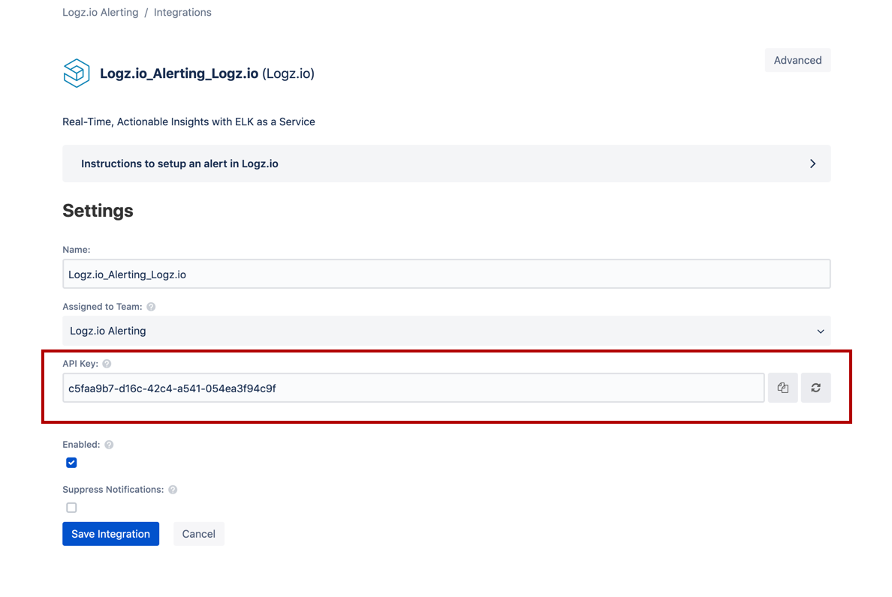Show help for Suppress Notifications
Image resolution: width=892 pixels, height=597 pixels.
(x=173, y=490)
